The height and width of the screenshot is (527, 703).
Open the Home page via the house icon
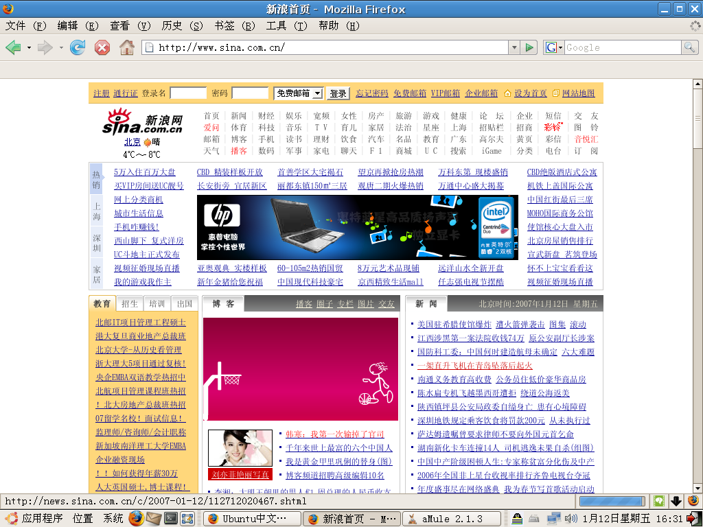[127, 47]
